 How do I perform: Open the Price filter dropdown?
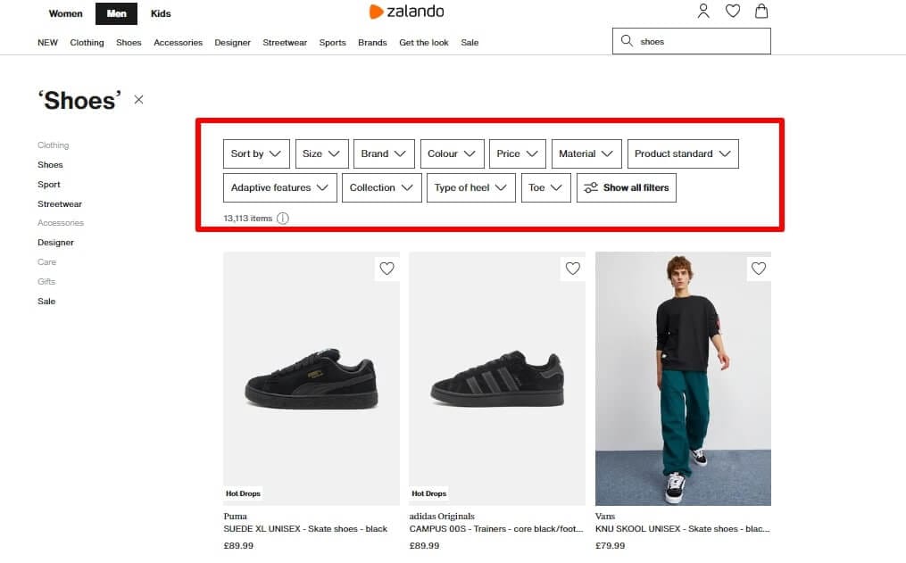point(518,153)
